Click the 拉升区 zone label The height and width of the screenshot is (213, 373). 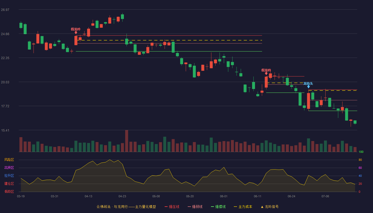9,176
